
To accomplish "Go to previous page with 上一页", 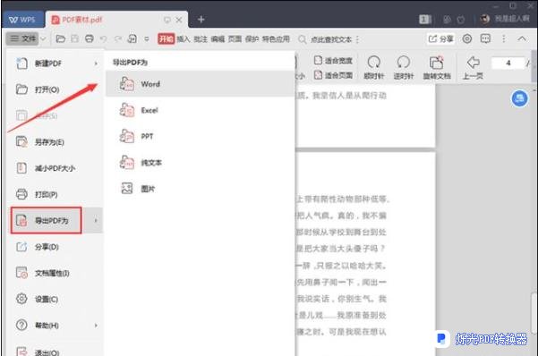I will (x=474, y=67).
